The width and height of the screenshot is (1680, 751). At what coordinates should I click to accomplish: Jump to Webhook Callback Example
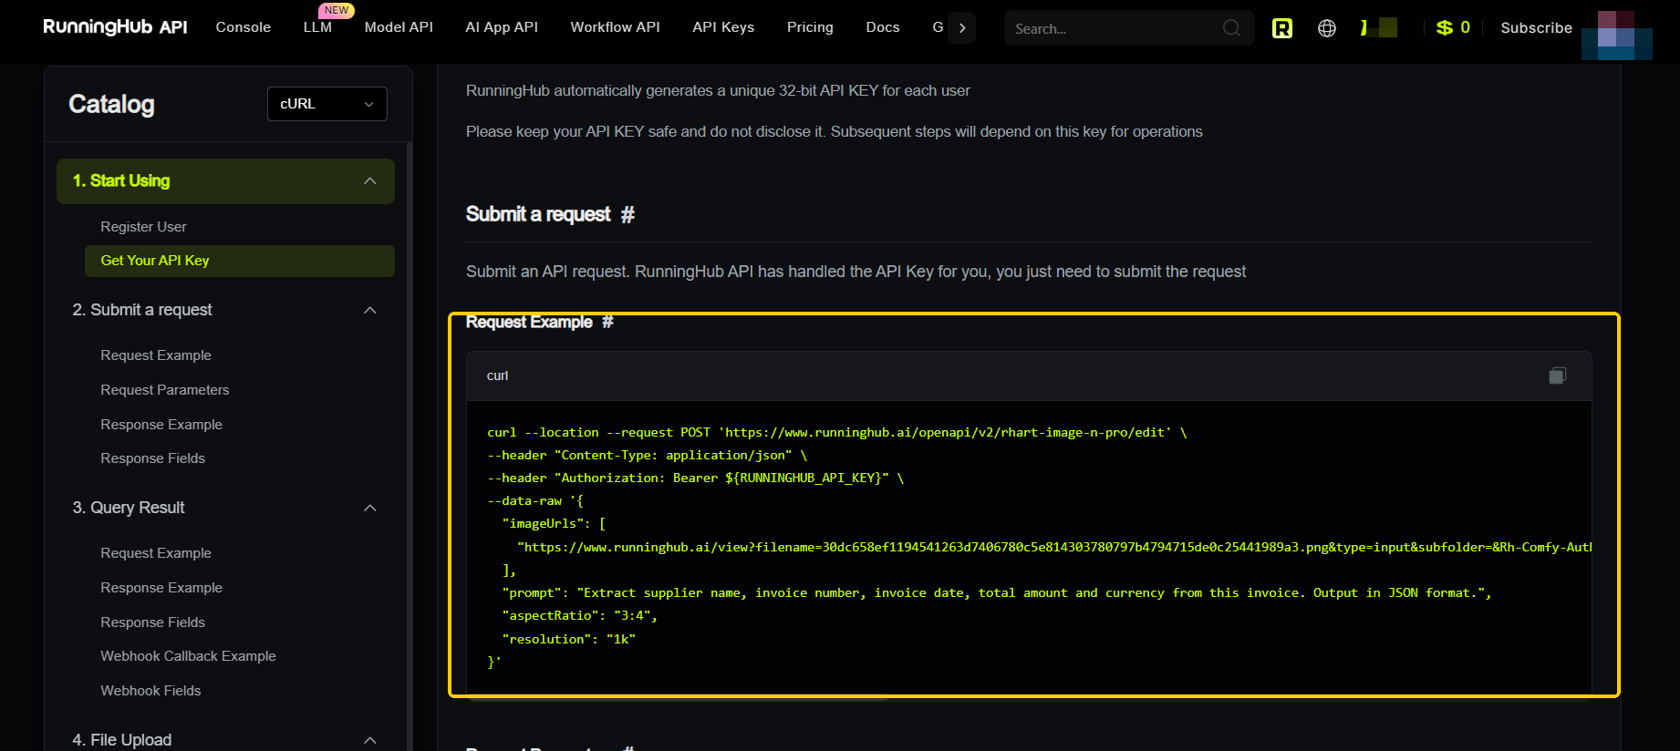tap(188, 656)
